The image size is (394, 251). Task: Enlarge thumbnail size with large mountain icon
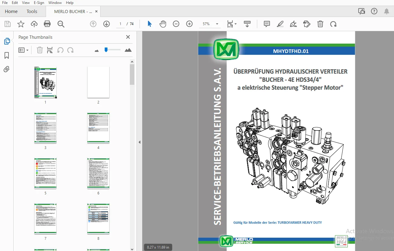click(x=128, y=50)
